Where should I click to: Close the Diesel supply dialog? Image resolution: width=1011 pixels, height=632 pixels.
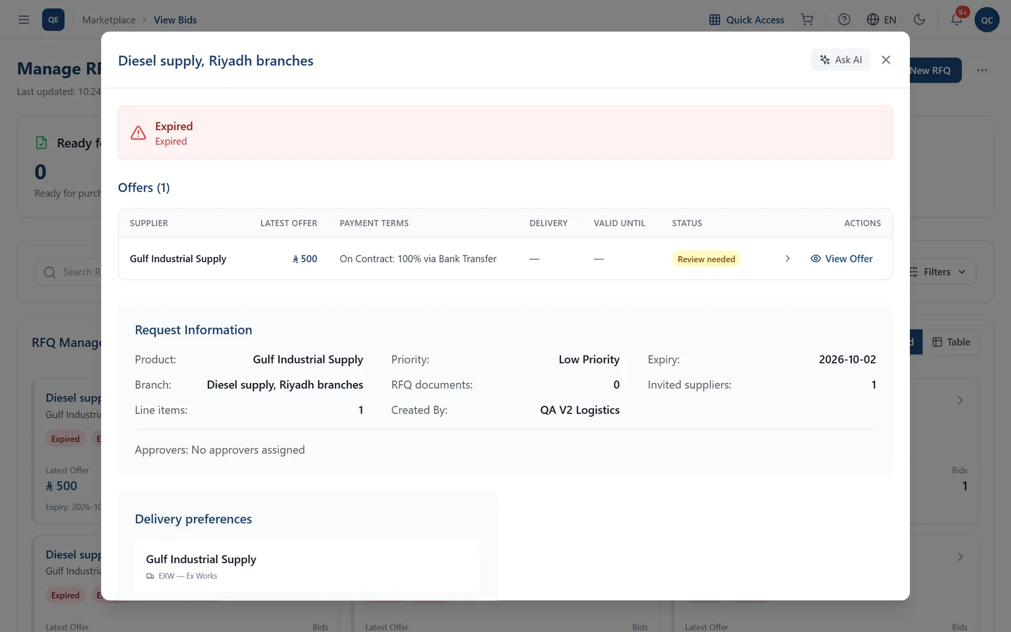[886, 59]
